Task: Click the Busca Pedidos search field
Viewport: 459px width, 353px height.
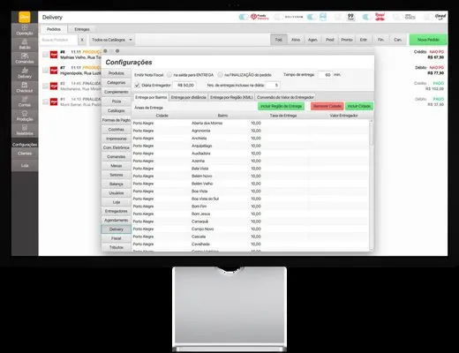Action: (58, 40)
